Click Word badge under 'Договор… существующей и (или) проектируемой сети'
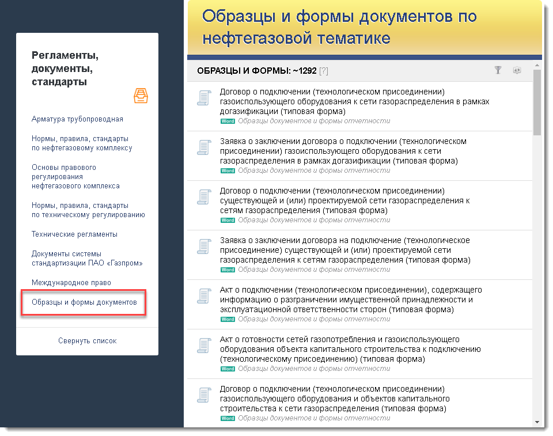553x436 pixels. [x=228, y=220]
